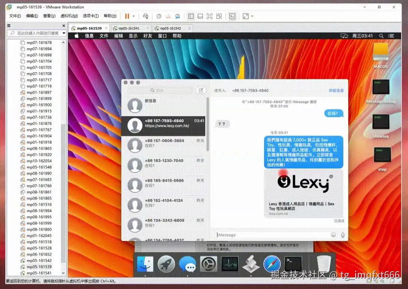Open the 窗口 menu in macOS menu bar
The image size is (408, 289).
click(x=162, y=36)
